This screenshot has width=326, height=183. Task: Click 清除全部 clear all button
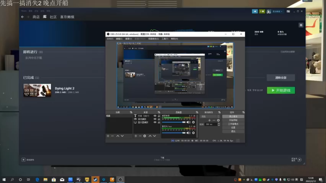click(281, 78)
